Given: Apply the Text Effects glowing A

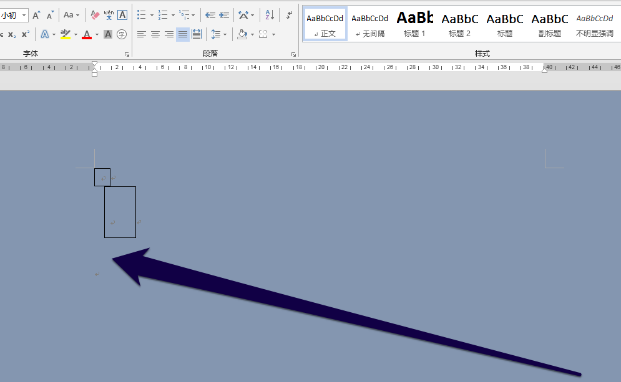Looking at the screenshot, I should click(45, 34).
